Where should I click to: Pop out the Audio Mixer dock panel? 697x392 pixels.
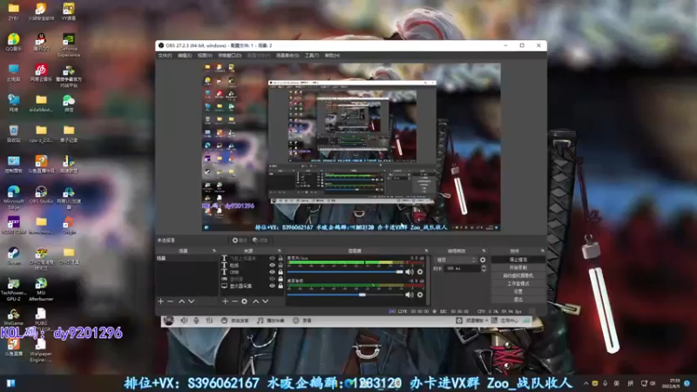[x=426, y=251]
